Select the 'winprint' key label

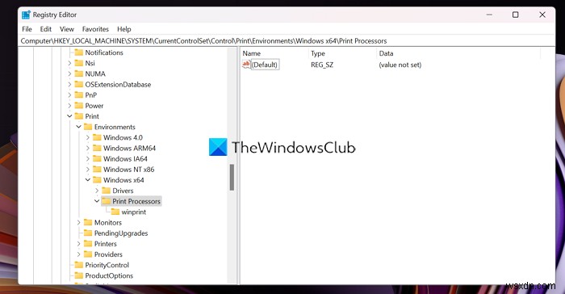[x=134, y=212]
